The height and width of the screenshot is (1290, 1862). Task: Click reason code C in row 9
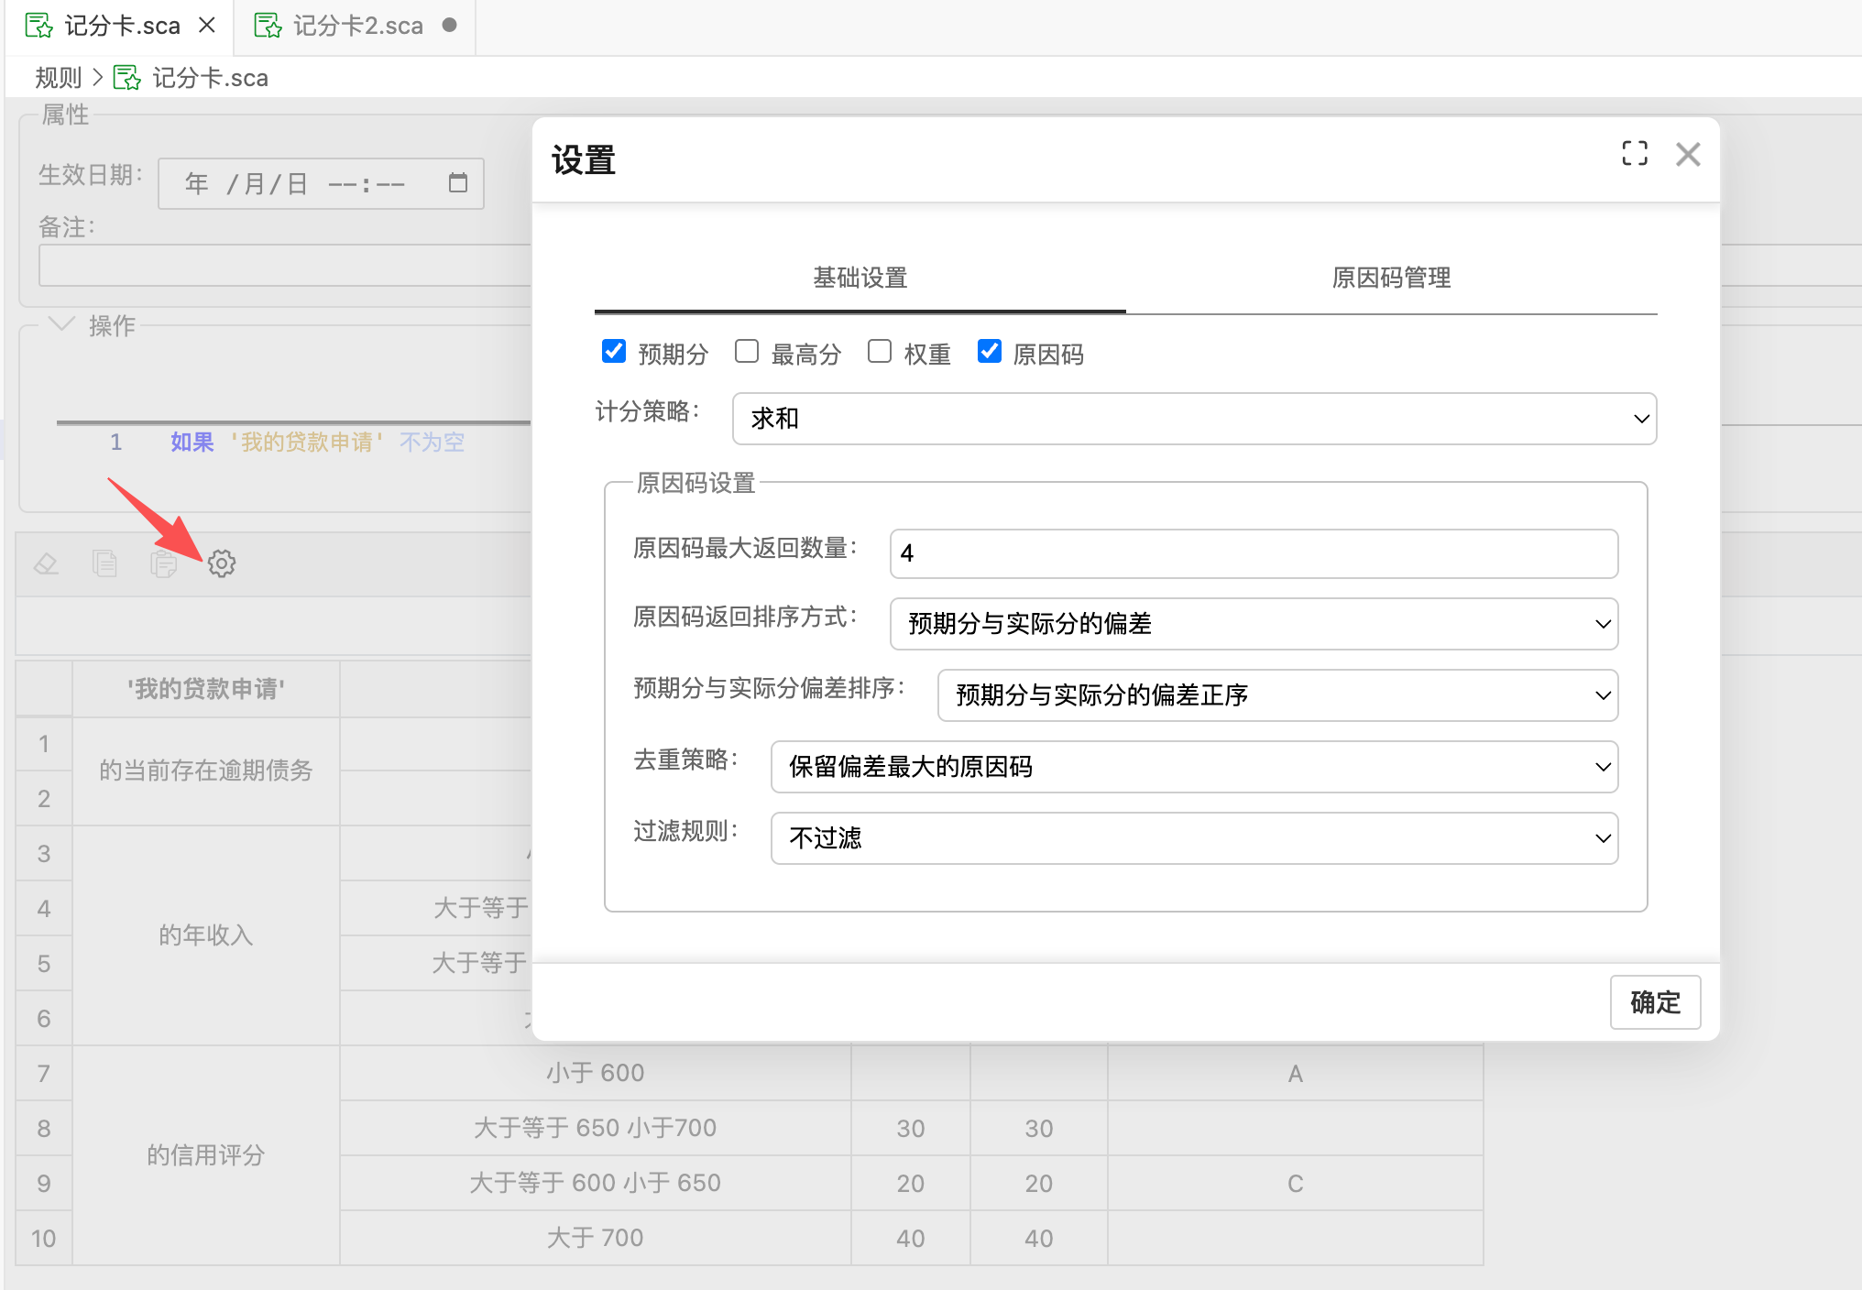pyautogui.click(x=1296, y=1183)
